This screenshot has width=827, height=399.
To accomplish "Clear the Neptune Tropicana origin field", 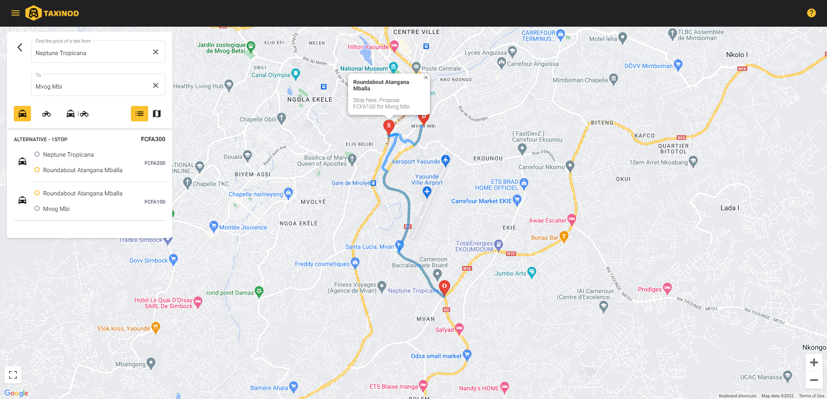I will (155, 52).
